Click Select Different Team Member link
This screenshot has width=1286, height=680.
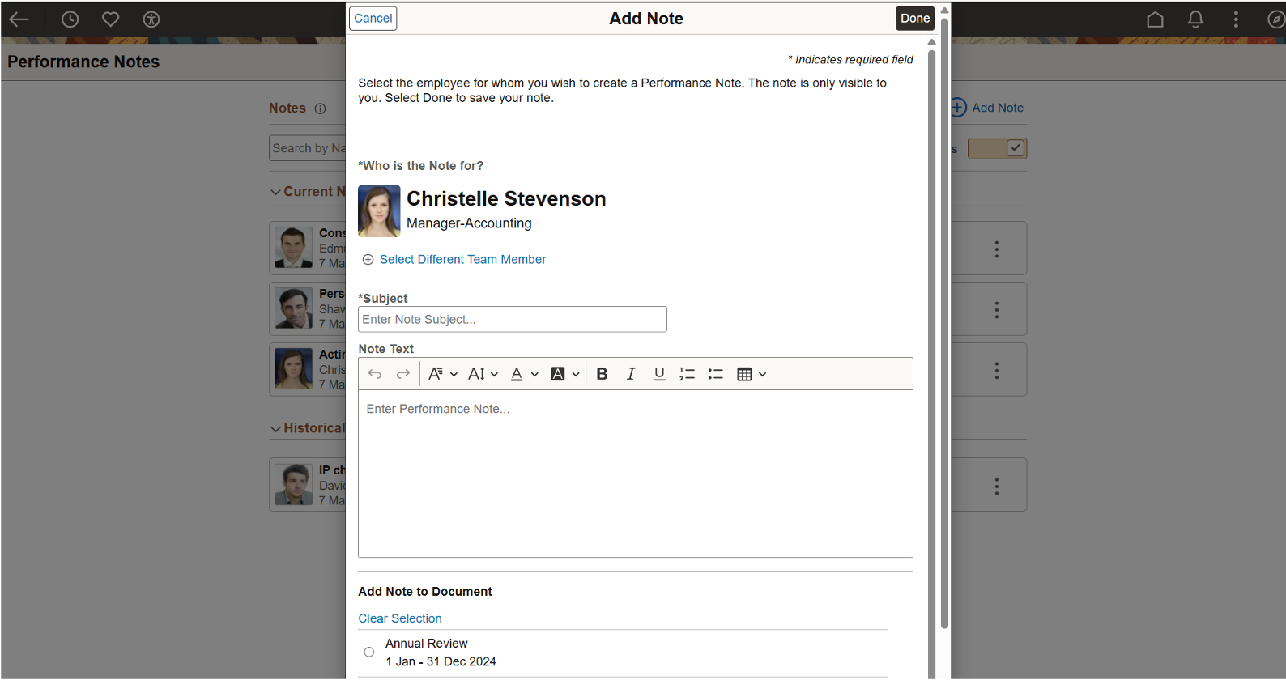pyautogui.click(x=462, y=260)
